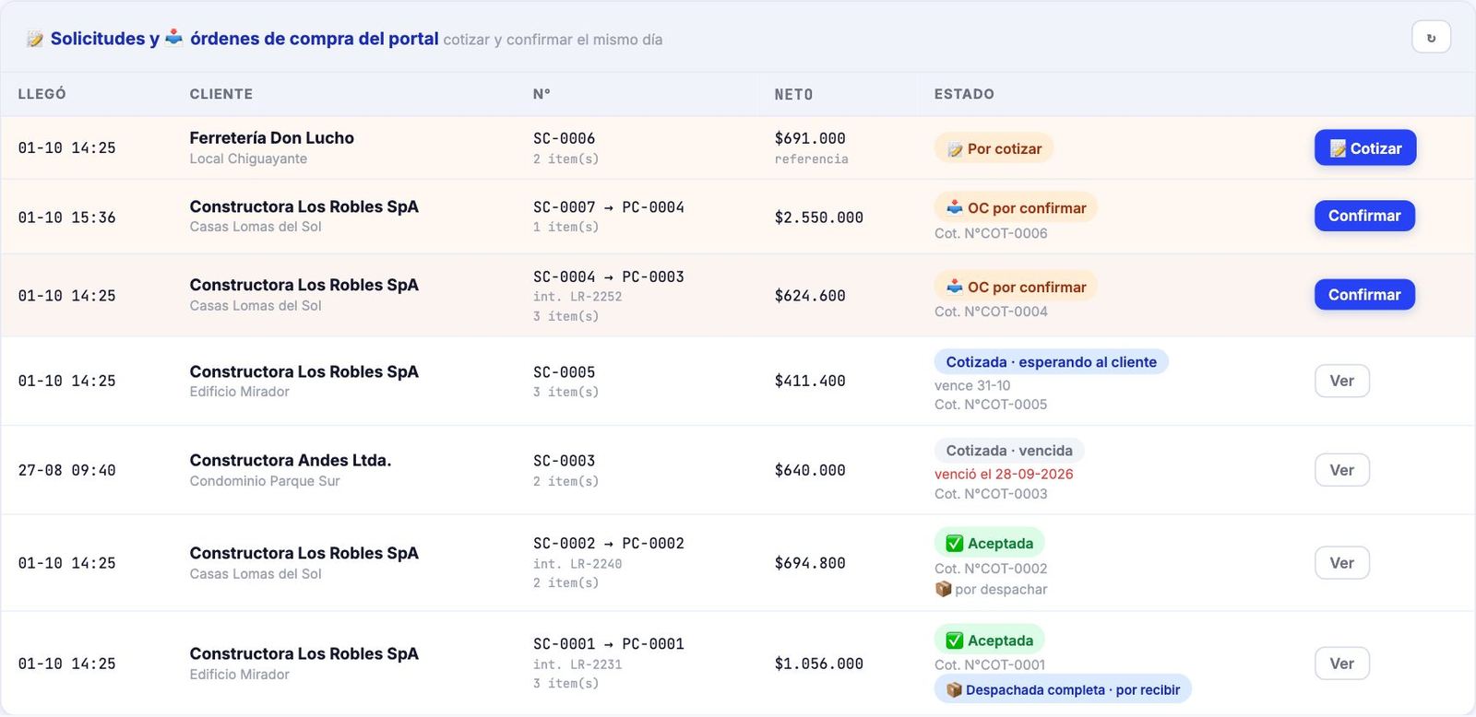Viewport: 1476px width, 717px height.
Task: Click the package icon next to por despachar
Action: coord(943,589)
